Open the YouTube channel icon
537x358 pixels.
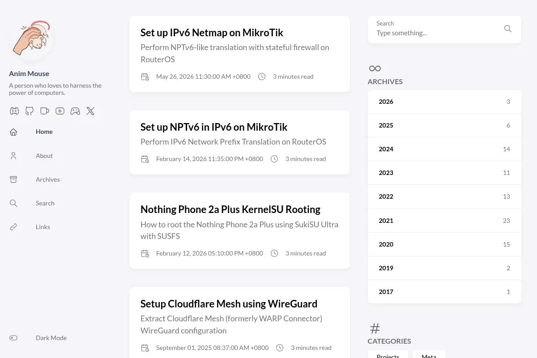[x=60, y=111]
